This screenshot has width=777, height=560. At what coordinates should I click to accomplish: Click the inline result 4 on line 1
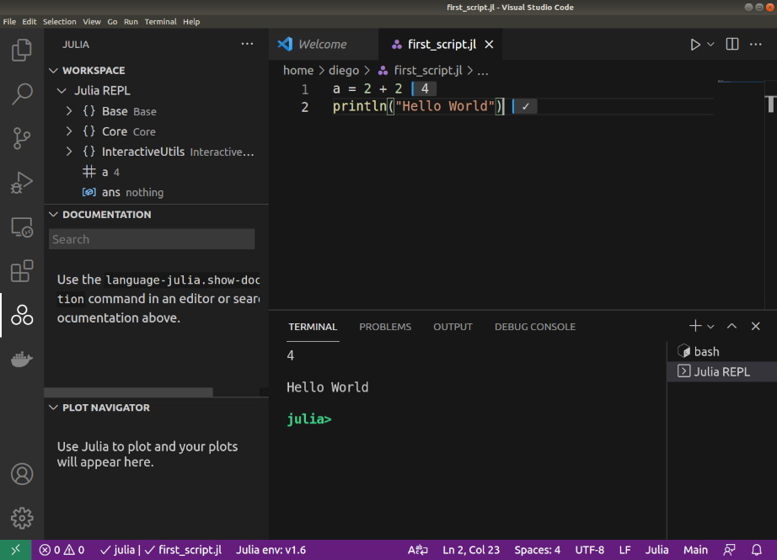coord(424,88)
